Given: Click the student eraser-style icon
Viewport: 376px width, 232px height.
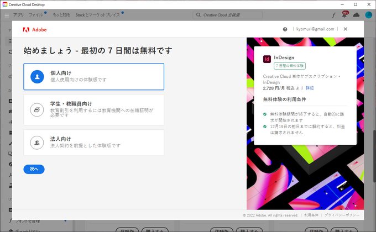Looking at the screenshot, I should (37, 110).
